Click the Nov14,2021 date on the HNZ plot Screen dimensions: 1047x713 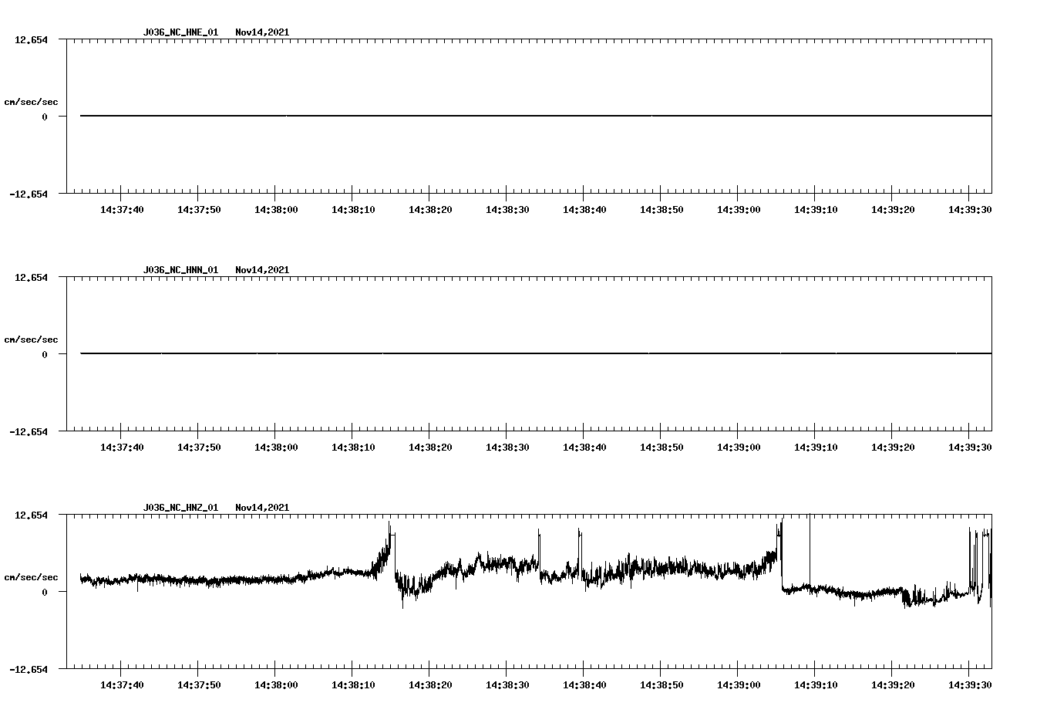click(262, 508)
